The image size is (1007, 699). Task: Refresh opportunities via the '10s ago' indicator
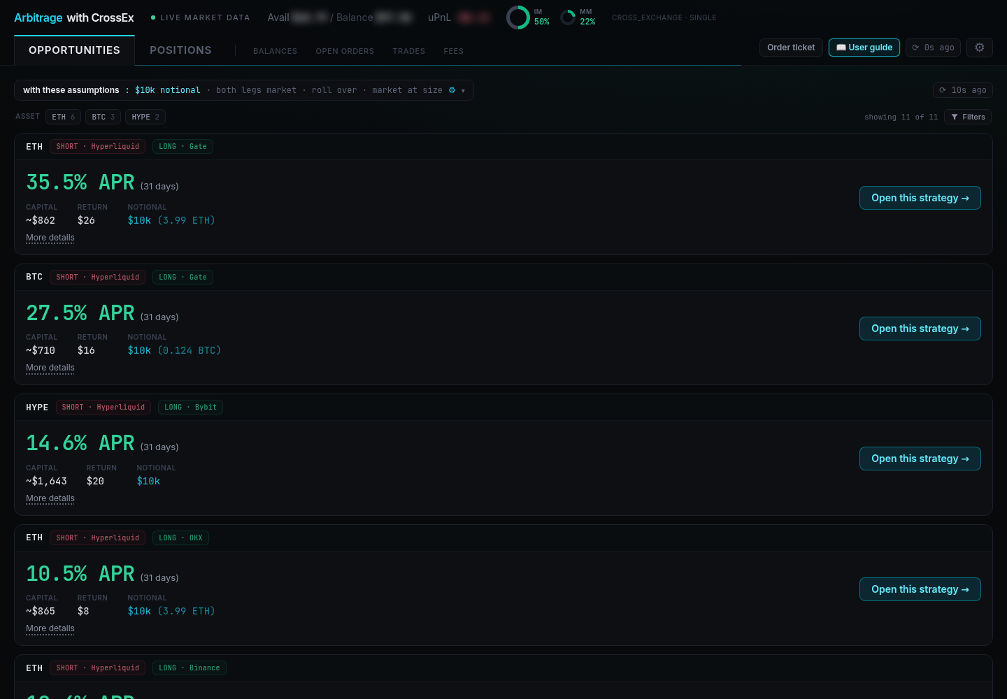[963, 90]
